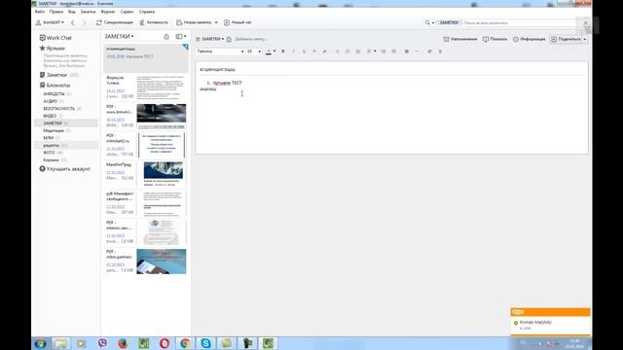This screenshot has height=350, width=623.
Task: Open the Корзина trash
Action: point(51,159)
